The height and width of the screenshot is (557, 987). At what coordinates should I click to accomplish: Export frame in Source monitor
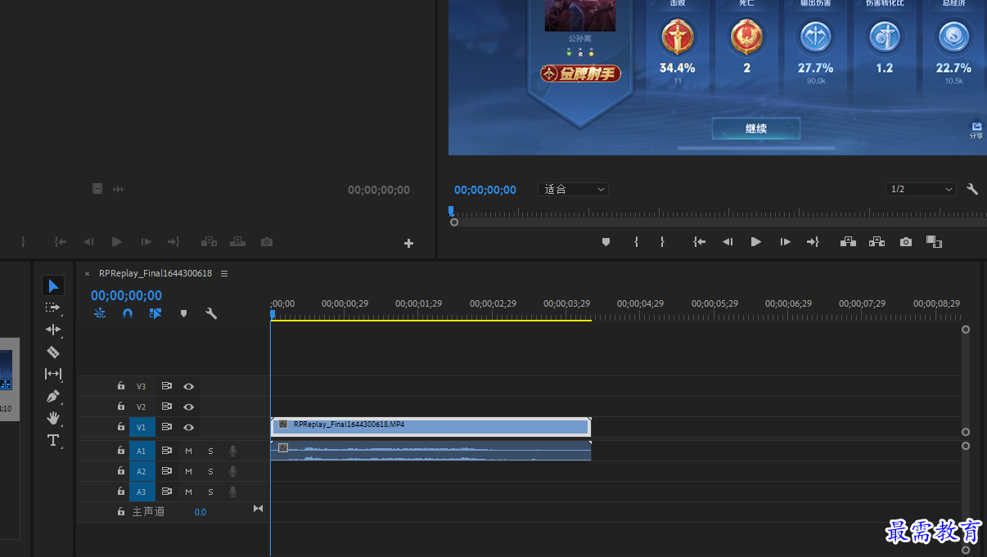tap(266, 242)
